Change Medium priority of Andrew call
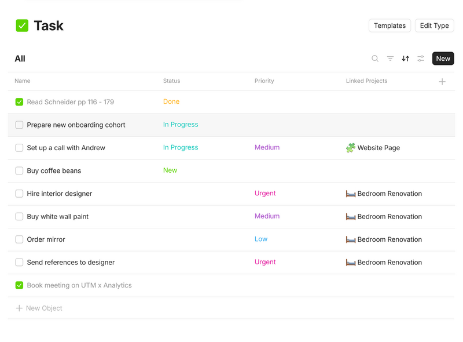Viewport: 463px width, 342px height. 267,147
